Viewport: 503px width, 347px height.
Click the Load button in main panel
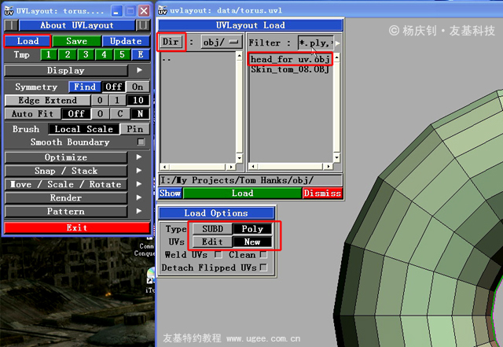coord(28,41)
